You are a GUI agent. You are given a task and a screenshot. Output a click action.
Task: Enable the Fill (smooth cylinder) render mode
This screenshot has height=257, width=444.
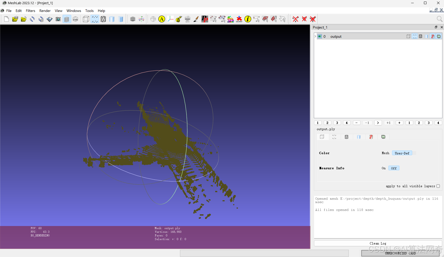click(x=112, y=19)
